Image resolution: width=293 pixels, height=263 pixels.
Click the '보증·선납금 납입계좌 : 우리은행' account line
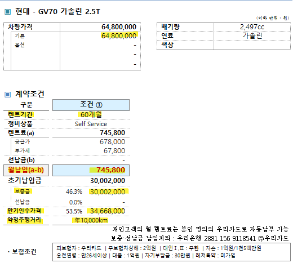199,238
